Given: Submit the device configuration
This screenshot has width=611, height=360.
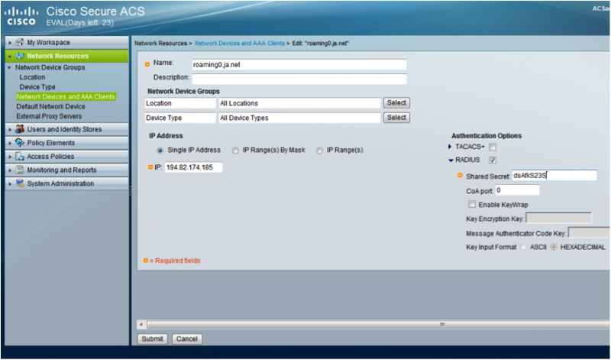Looking at the screenshot, I should click(x=152, y=339).
